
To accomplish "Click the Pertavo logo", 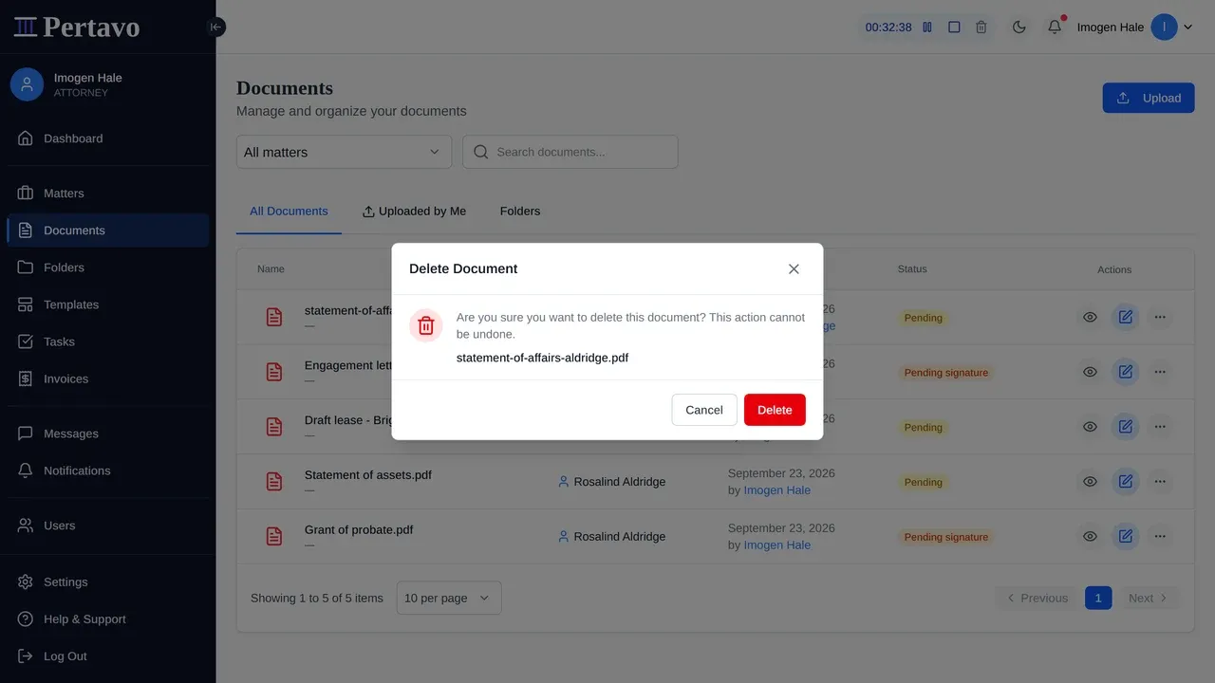I will 77,27.
